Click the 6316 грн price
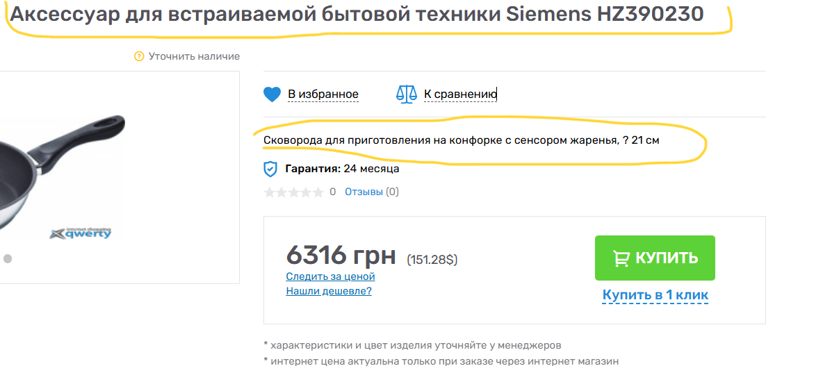This screenshot has height=366, width=839. point(341,255)
